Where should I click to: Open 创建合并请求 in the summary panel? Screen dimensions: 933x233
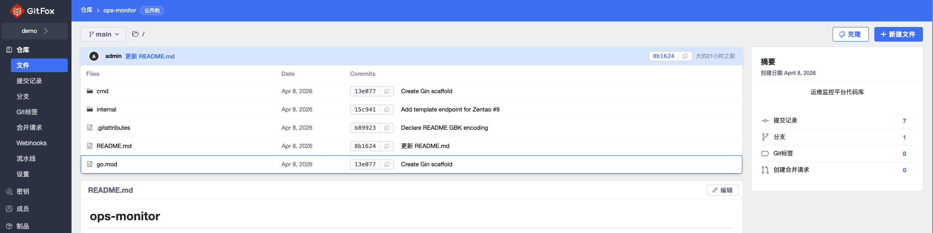[791, 170]
